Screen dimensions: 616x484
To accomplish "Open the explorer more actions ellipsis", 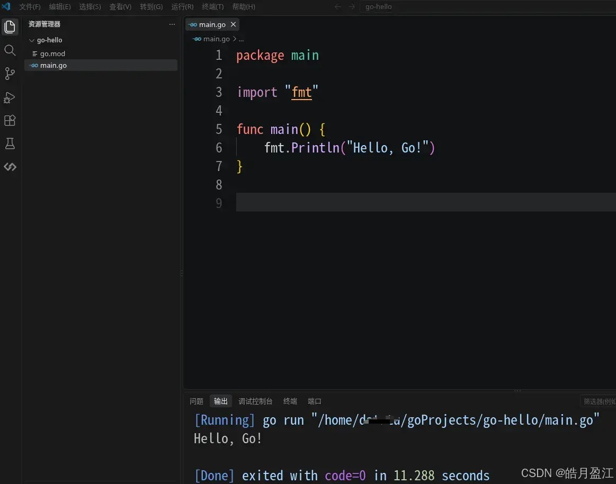I will click(x=172, y=24).
